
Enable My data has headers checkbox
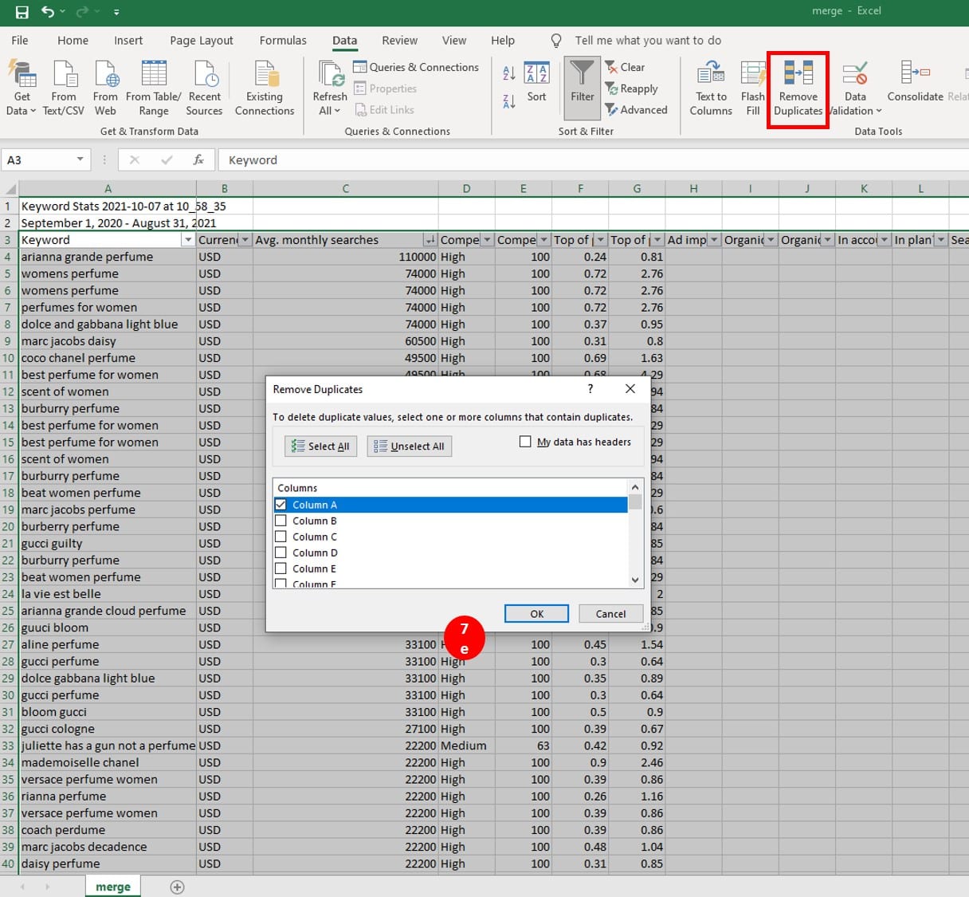[525, 442]
